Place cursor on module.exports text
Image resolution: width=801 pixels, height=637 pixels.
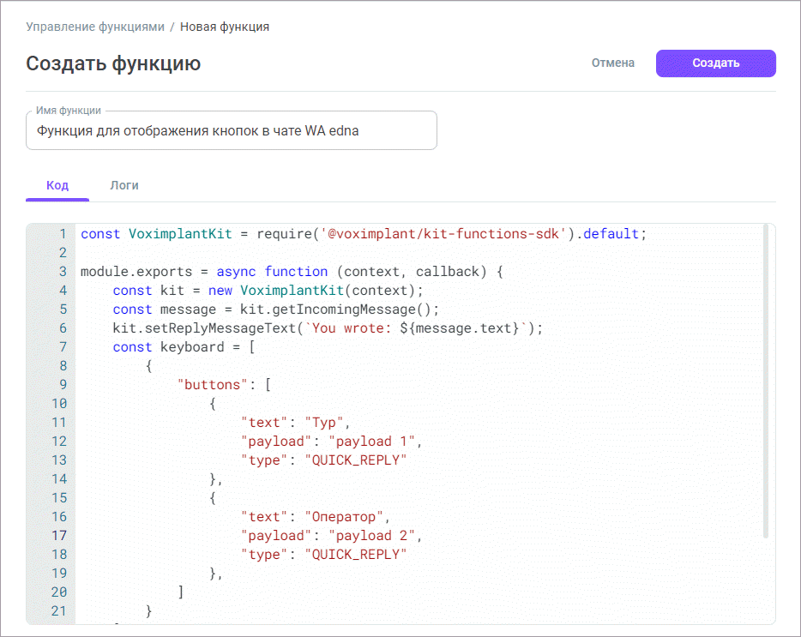pyautogui.click(x=136, y=272)
